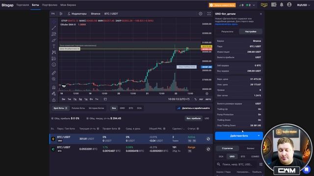This screenshot has height=176, width=314.
Task: Open the Боты menu item
Action: [35, 5]
